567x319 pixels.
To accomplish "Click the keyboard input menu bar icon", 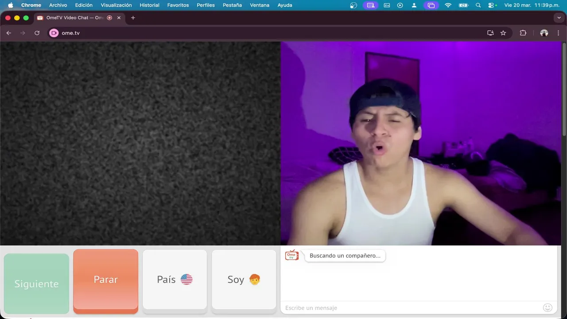I will coord(386,5).
